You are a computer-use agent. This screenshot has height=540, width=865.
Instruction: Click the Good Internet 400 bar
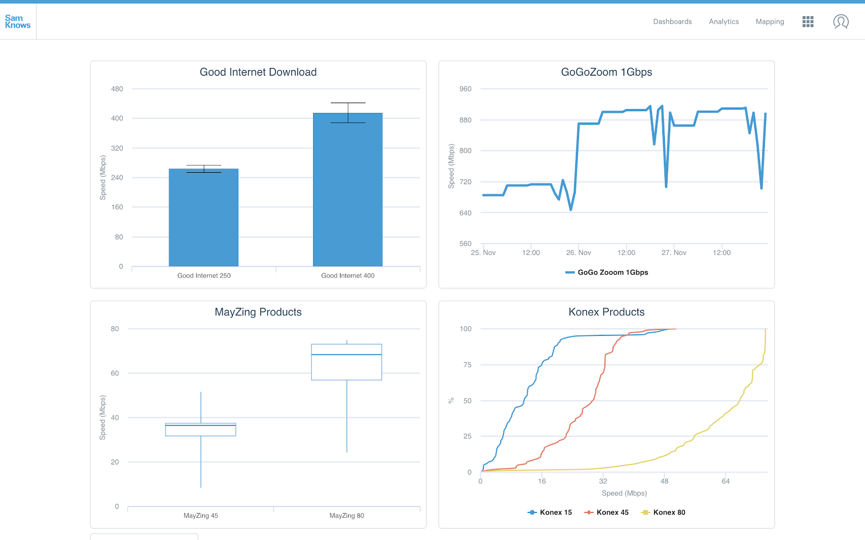[348, 190]
